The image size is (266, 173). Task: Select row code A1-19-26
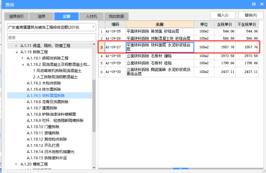pyautogui.click(x=115, y=38)
